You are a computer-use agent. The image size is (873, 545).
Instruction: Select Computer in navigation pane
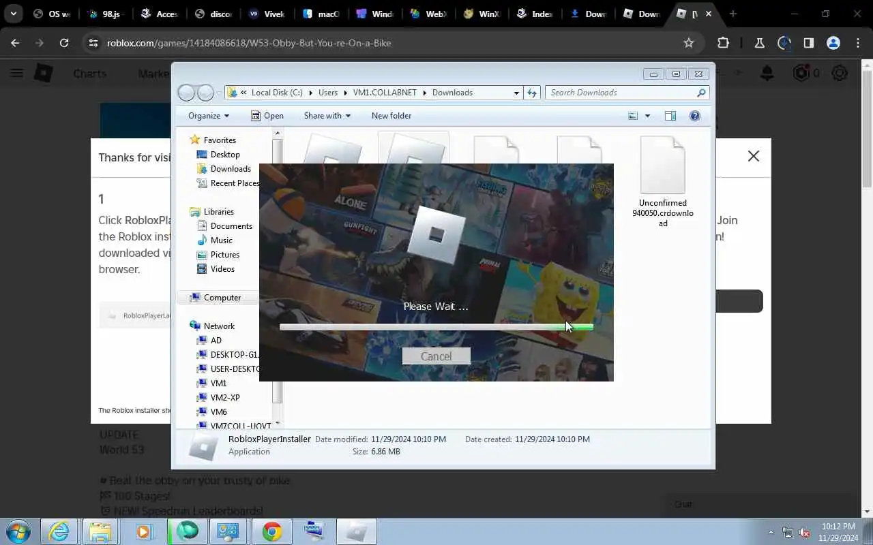click(x=222, y=298)
